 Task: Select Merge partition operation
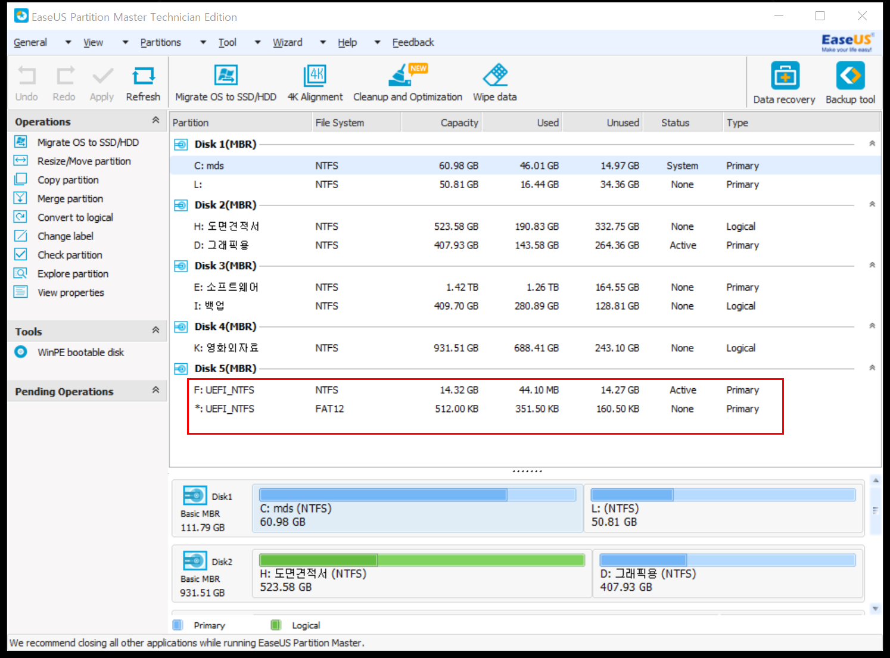[x=70, y=199]
